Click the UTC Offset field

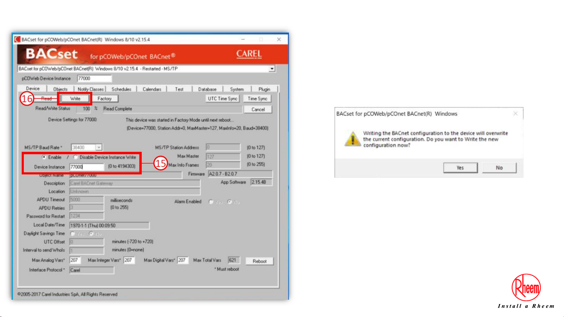click(x=87, y=242)
